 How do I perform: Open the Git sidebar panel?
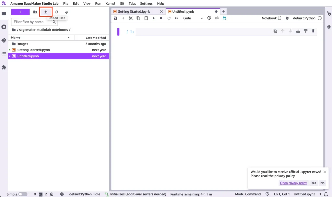[4, 40]
